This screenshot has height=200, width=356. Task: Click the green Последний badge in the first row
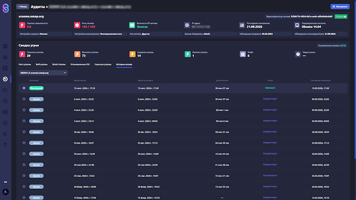tap(36, 88)
